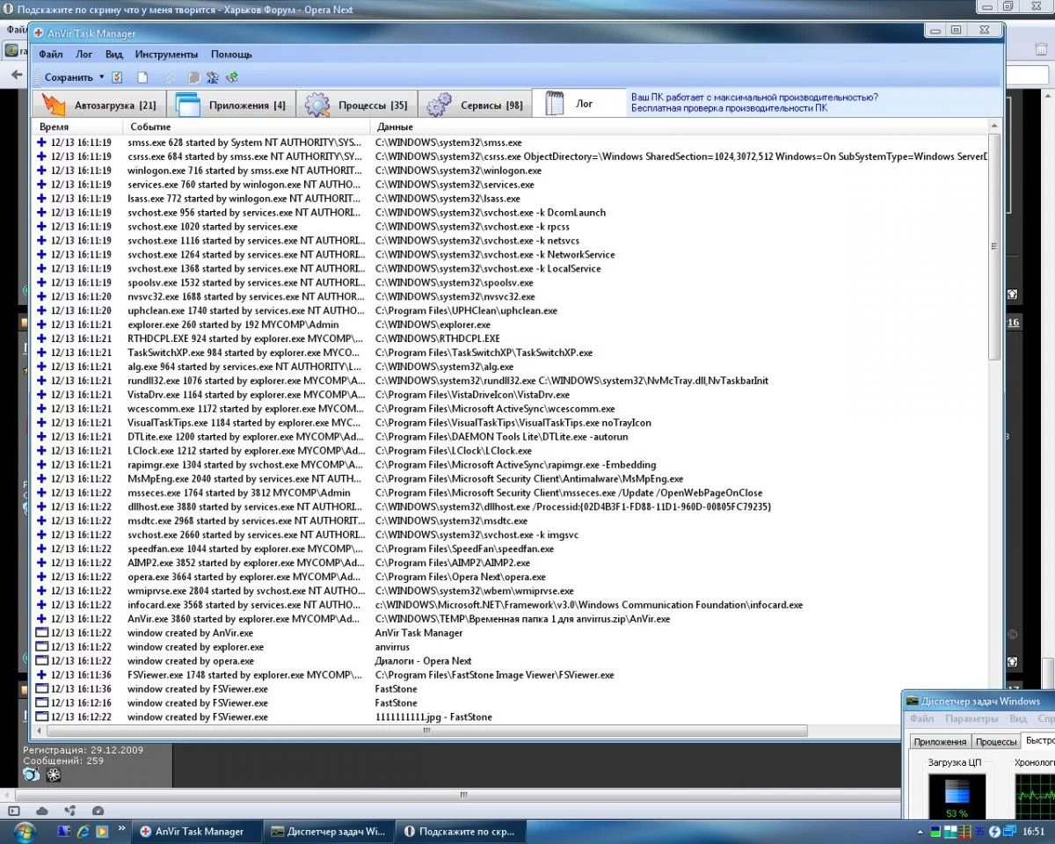The width and height of the screenshot is (1055, 844).
Task: Click the green arrows icon in AnVir toolbar
Action: (232, 77)
